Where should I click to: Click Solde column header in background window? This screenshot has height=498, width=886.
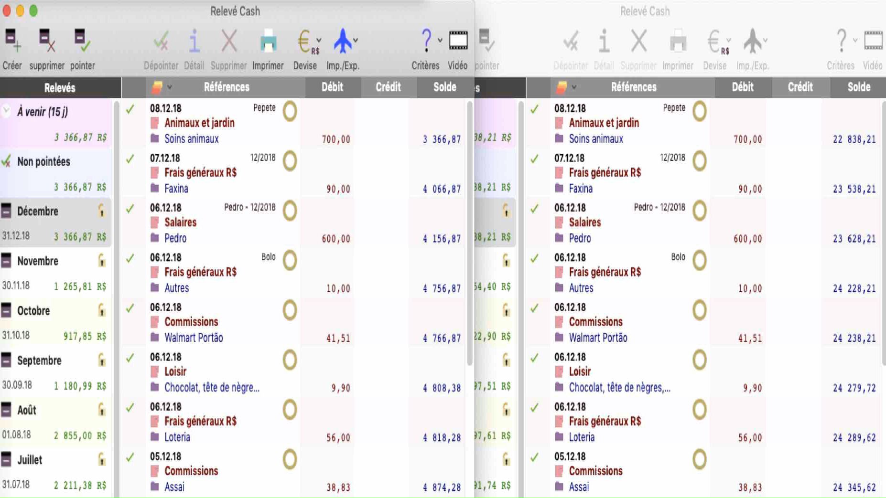[859, 87]
